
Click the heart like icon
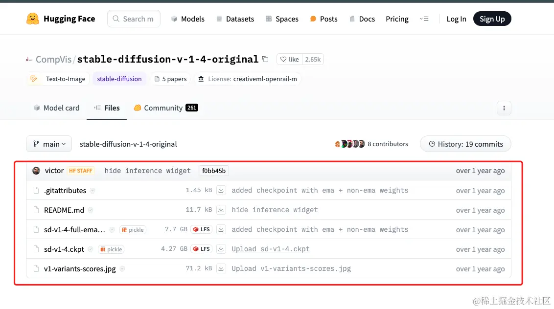click(283, 59)
